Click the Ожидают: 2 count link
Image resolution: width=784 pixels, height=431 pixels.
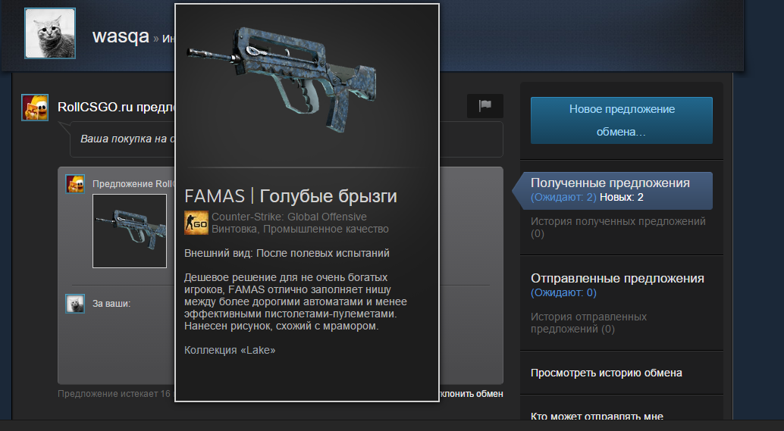pyautogui.click(x=563, y=197)
